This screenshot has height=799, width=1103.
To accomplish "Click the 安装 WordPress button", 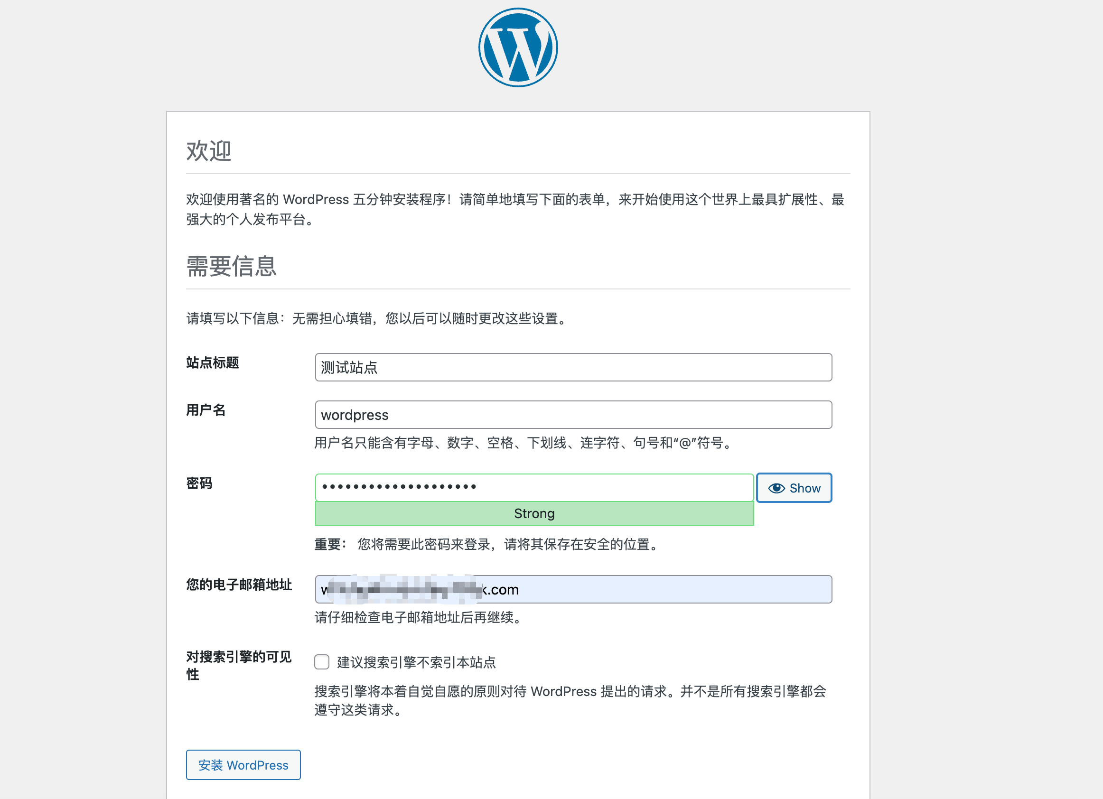I will click(x=243, y=765).
